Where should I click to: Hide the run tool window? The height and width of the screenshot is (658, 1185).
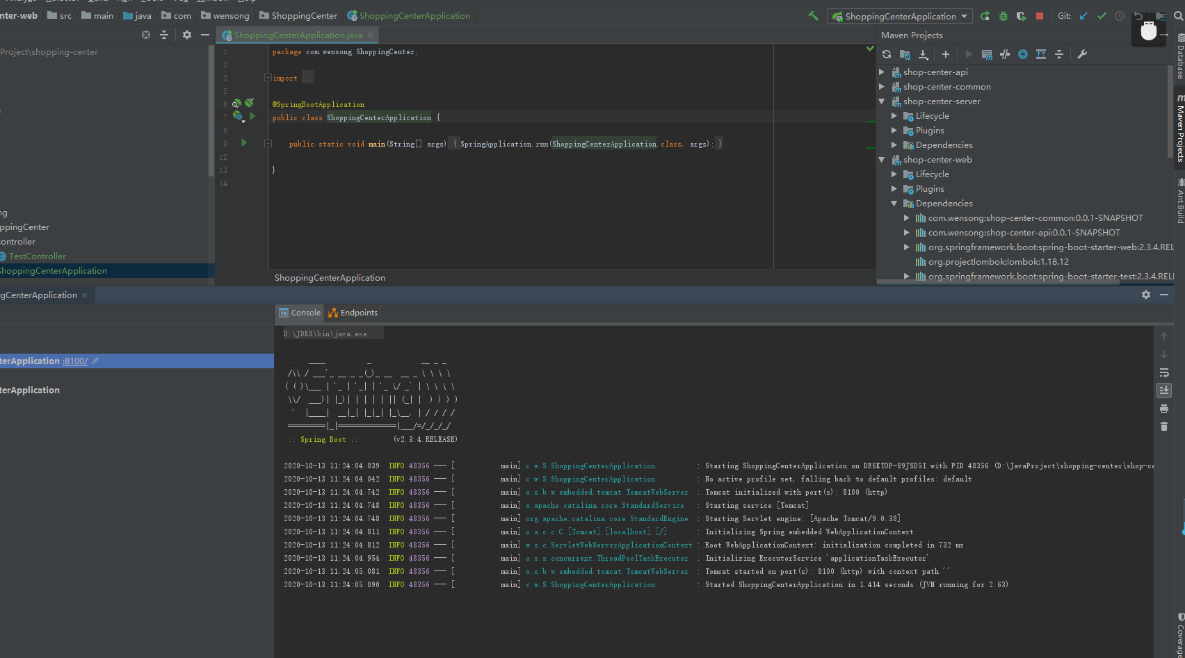(x=1164, y=295)
